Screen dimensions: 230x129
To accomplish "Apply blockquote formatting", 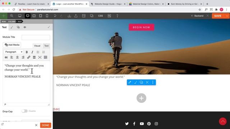I will click(6, 57).
